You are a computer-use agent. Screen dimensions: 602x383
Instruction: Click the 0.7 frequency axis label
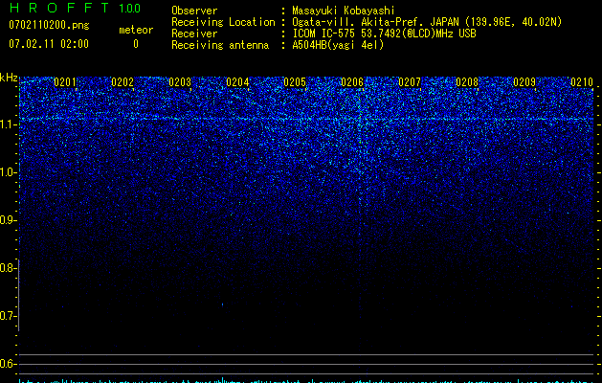pos(8,316)
